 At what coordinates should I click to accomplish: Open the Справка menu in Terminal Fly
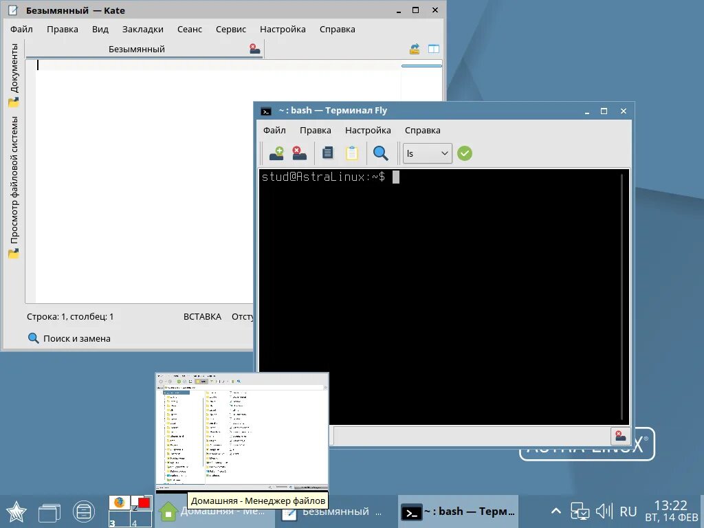pyautogui.click(x=423, y=130)
